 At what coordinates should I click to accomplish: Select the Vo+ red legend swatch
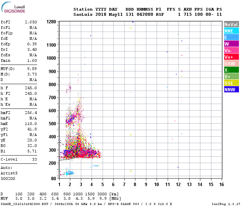click(x=231, y=57)
